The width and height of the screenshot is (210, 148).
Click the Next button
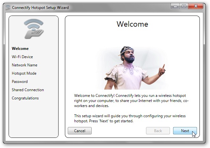pos(185,131)
